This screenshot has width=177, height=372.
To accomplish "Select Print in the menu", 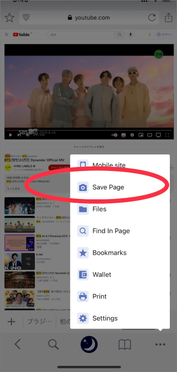I will click(x=120, y=297).
